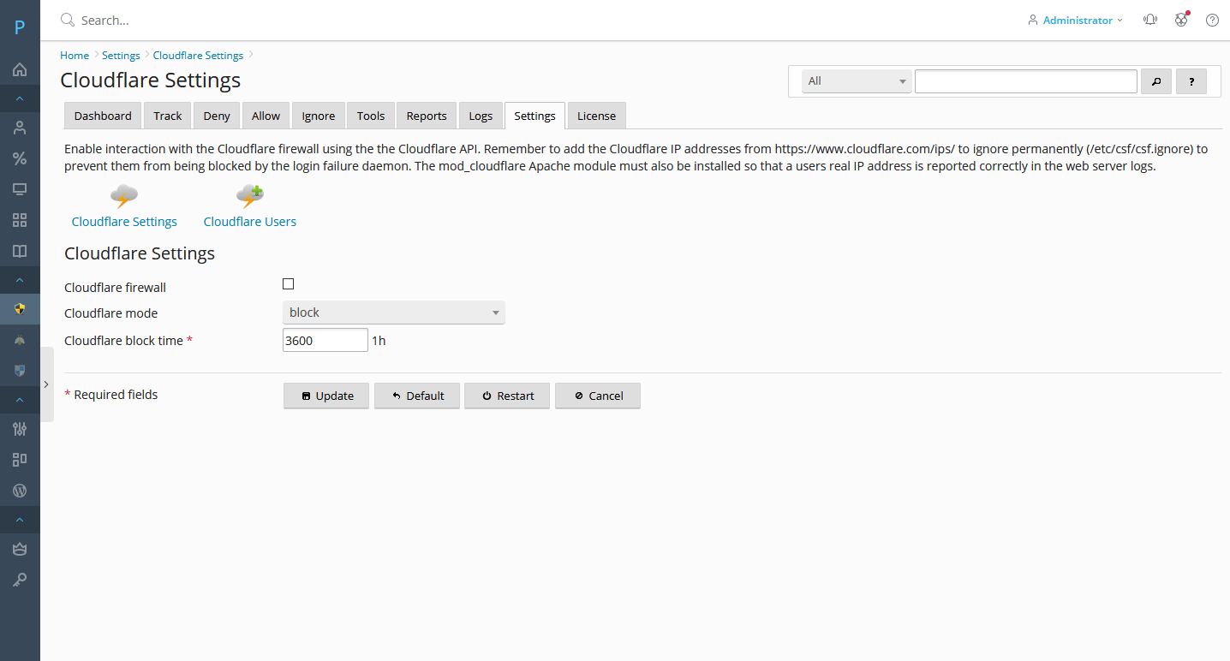Viewport: 1230px width, 661px height.
Task: Click the Restart button
Action: point(507,396)
